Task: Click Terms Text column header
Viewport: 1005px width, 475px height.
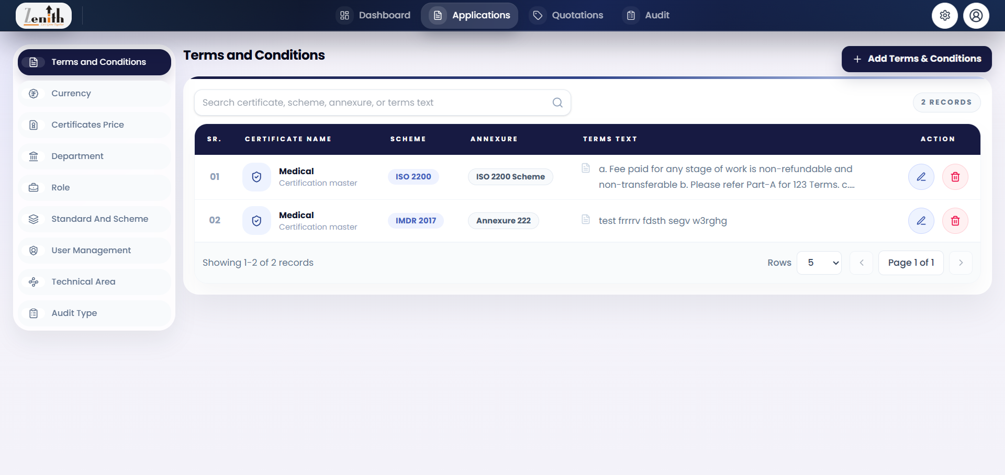Action: coord(610,139)
